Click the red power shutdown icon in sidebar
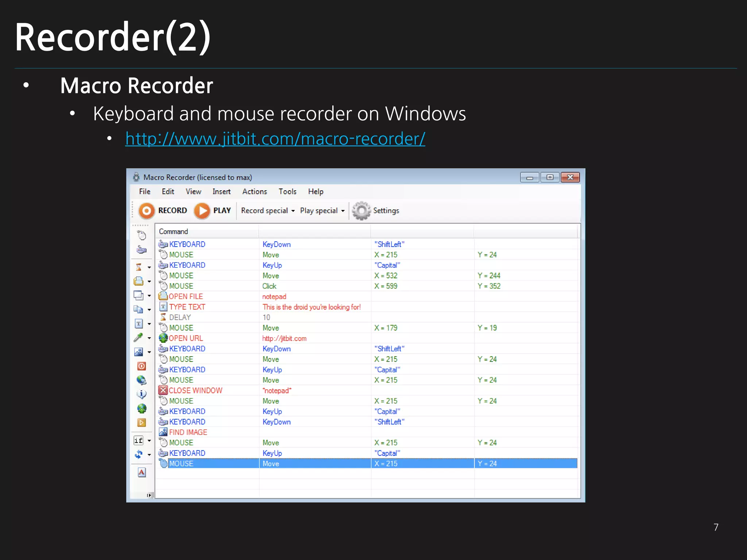The image size is (747, 560). 142,366
